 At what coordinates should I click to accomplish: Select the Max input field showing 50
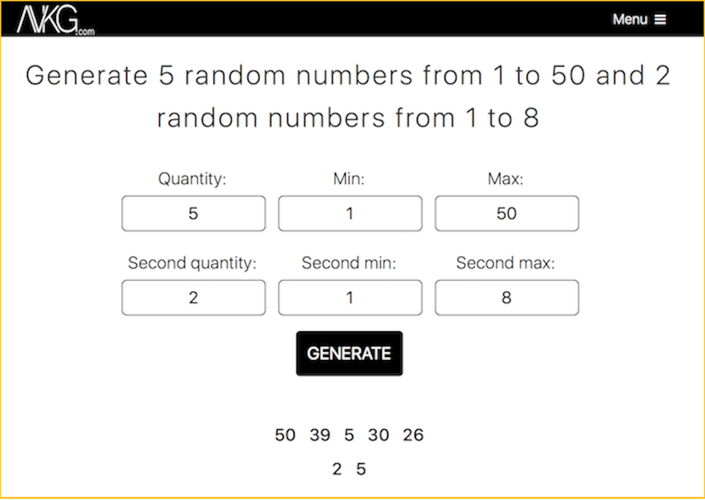[506, 213]
